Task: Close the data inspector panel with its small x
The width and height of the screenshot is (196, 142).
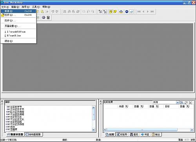Action: [2, 101]
